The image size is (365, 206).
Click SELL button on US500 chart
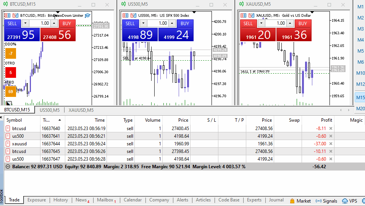point(130,24)
